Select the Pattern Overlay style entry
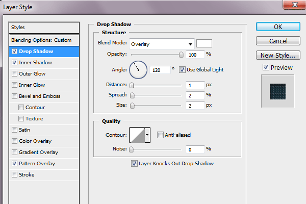Image resolution: width=306 pixels, height=204 pixels. 37,164
